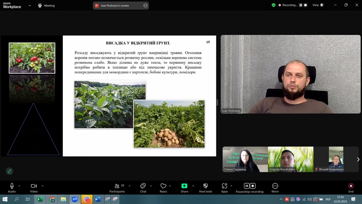Click the annotation pencil icon

tap(10, 171)
